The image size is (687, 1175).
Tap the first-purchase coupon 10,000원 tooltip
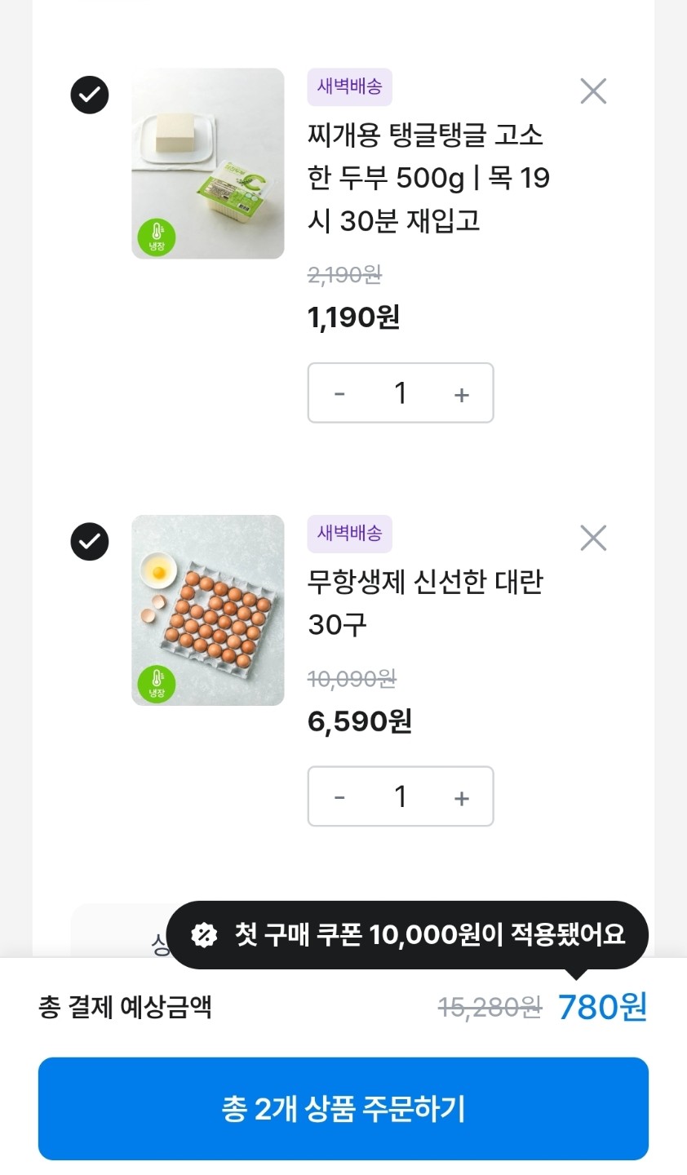[x=429, y=934]
